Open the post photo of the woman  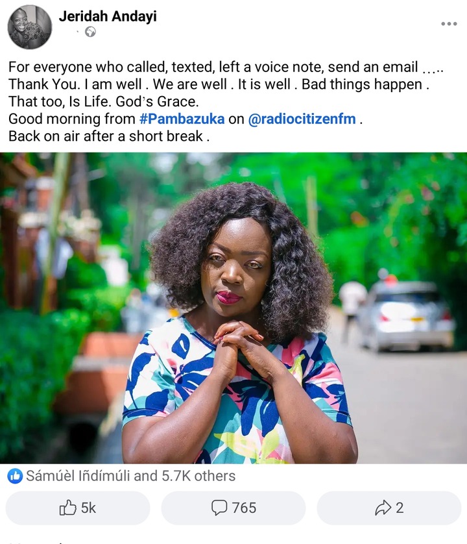(233, 308)
